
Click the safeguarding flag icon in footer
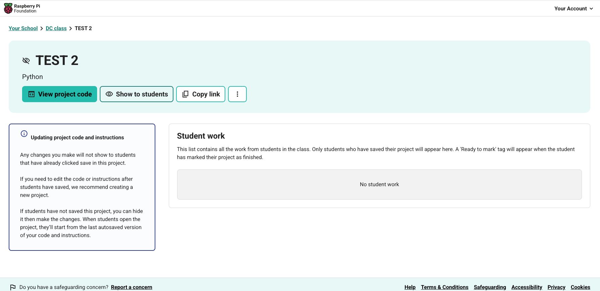coord(13,287)
